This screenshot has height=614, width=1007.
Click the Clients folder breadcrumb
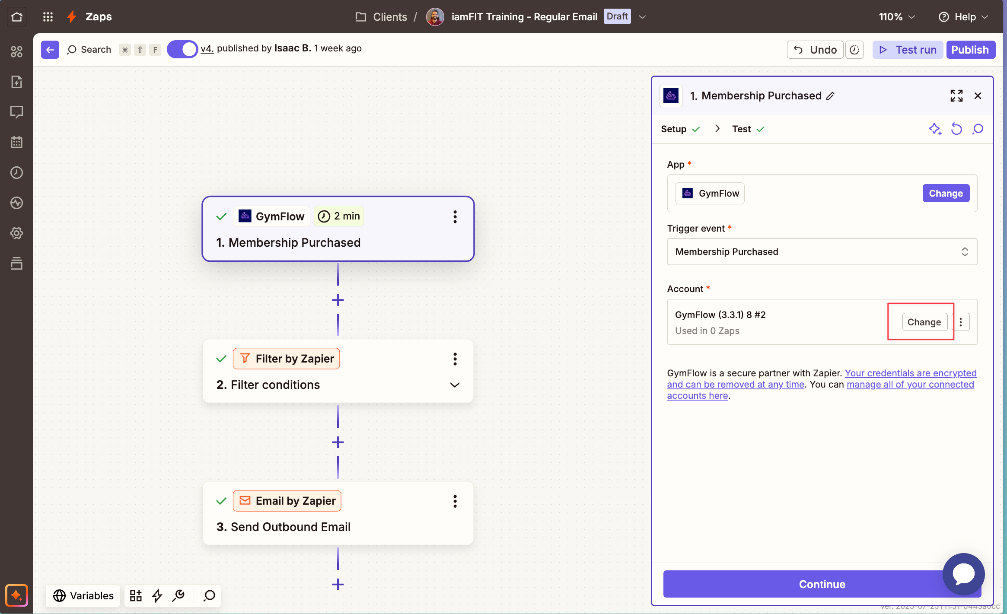pyautogui.click(x=381, y=17)
